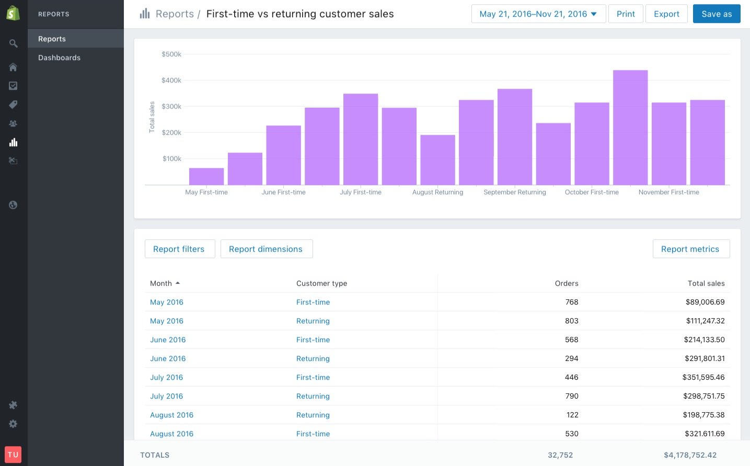Open Report filters
Image resolution: width=750 pixels, height=466 pixels.
pos(179,249)
